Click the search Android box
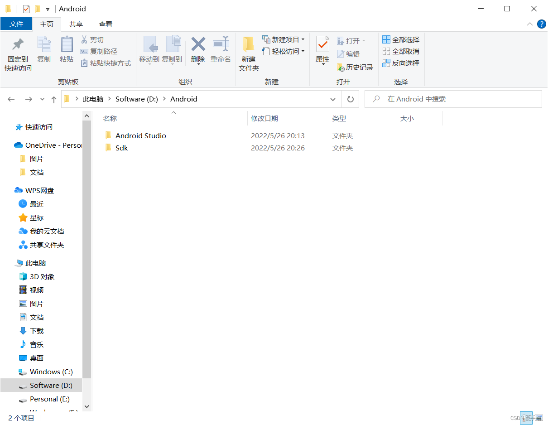Screen dimensions: 548x425 click(453, 99)
